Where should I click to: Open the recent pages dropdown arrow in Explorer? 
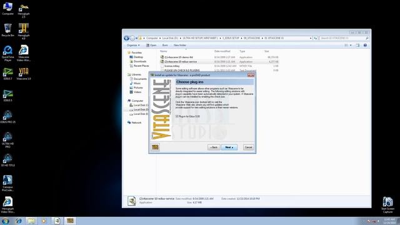[x=136, y=38]
